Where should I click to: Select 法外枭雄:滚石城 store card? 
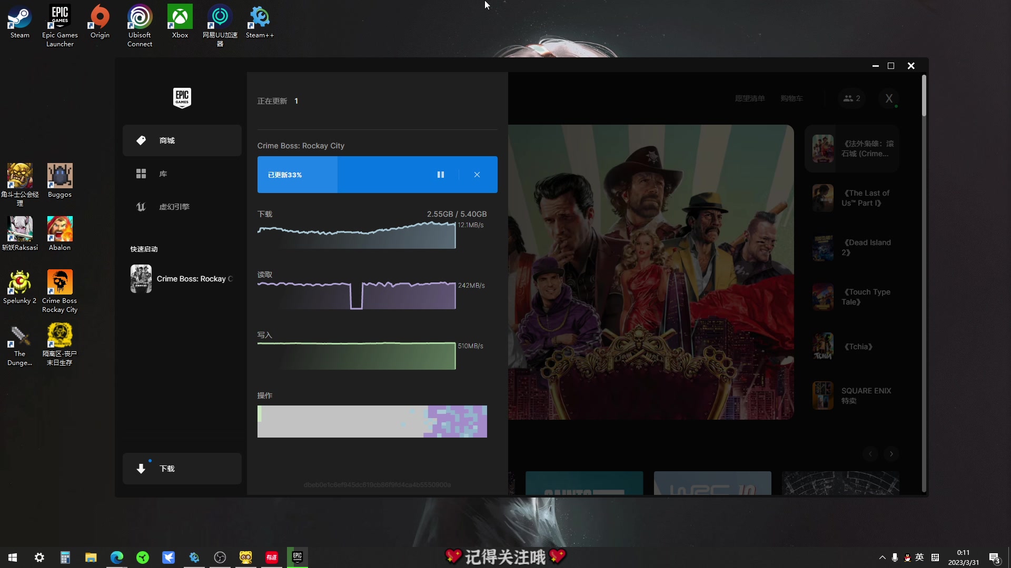(x=852, y=149)
